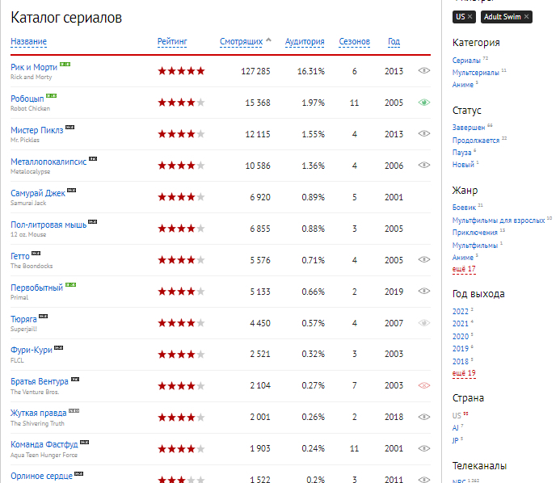Toggle the red eye icon for Братья Вентура
The height and width of the screenshot is (483, 560).
(x=424, y=385)
